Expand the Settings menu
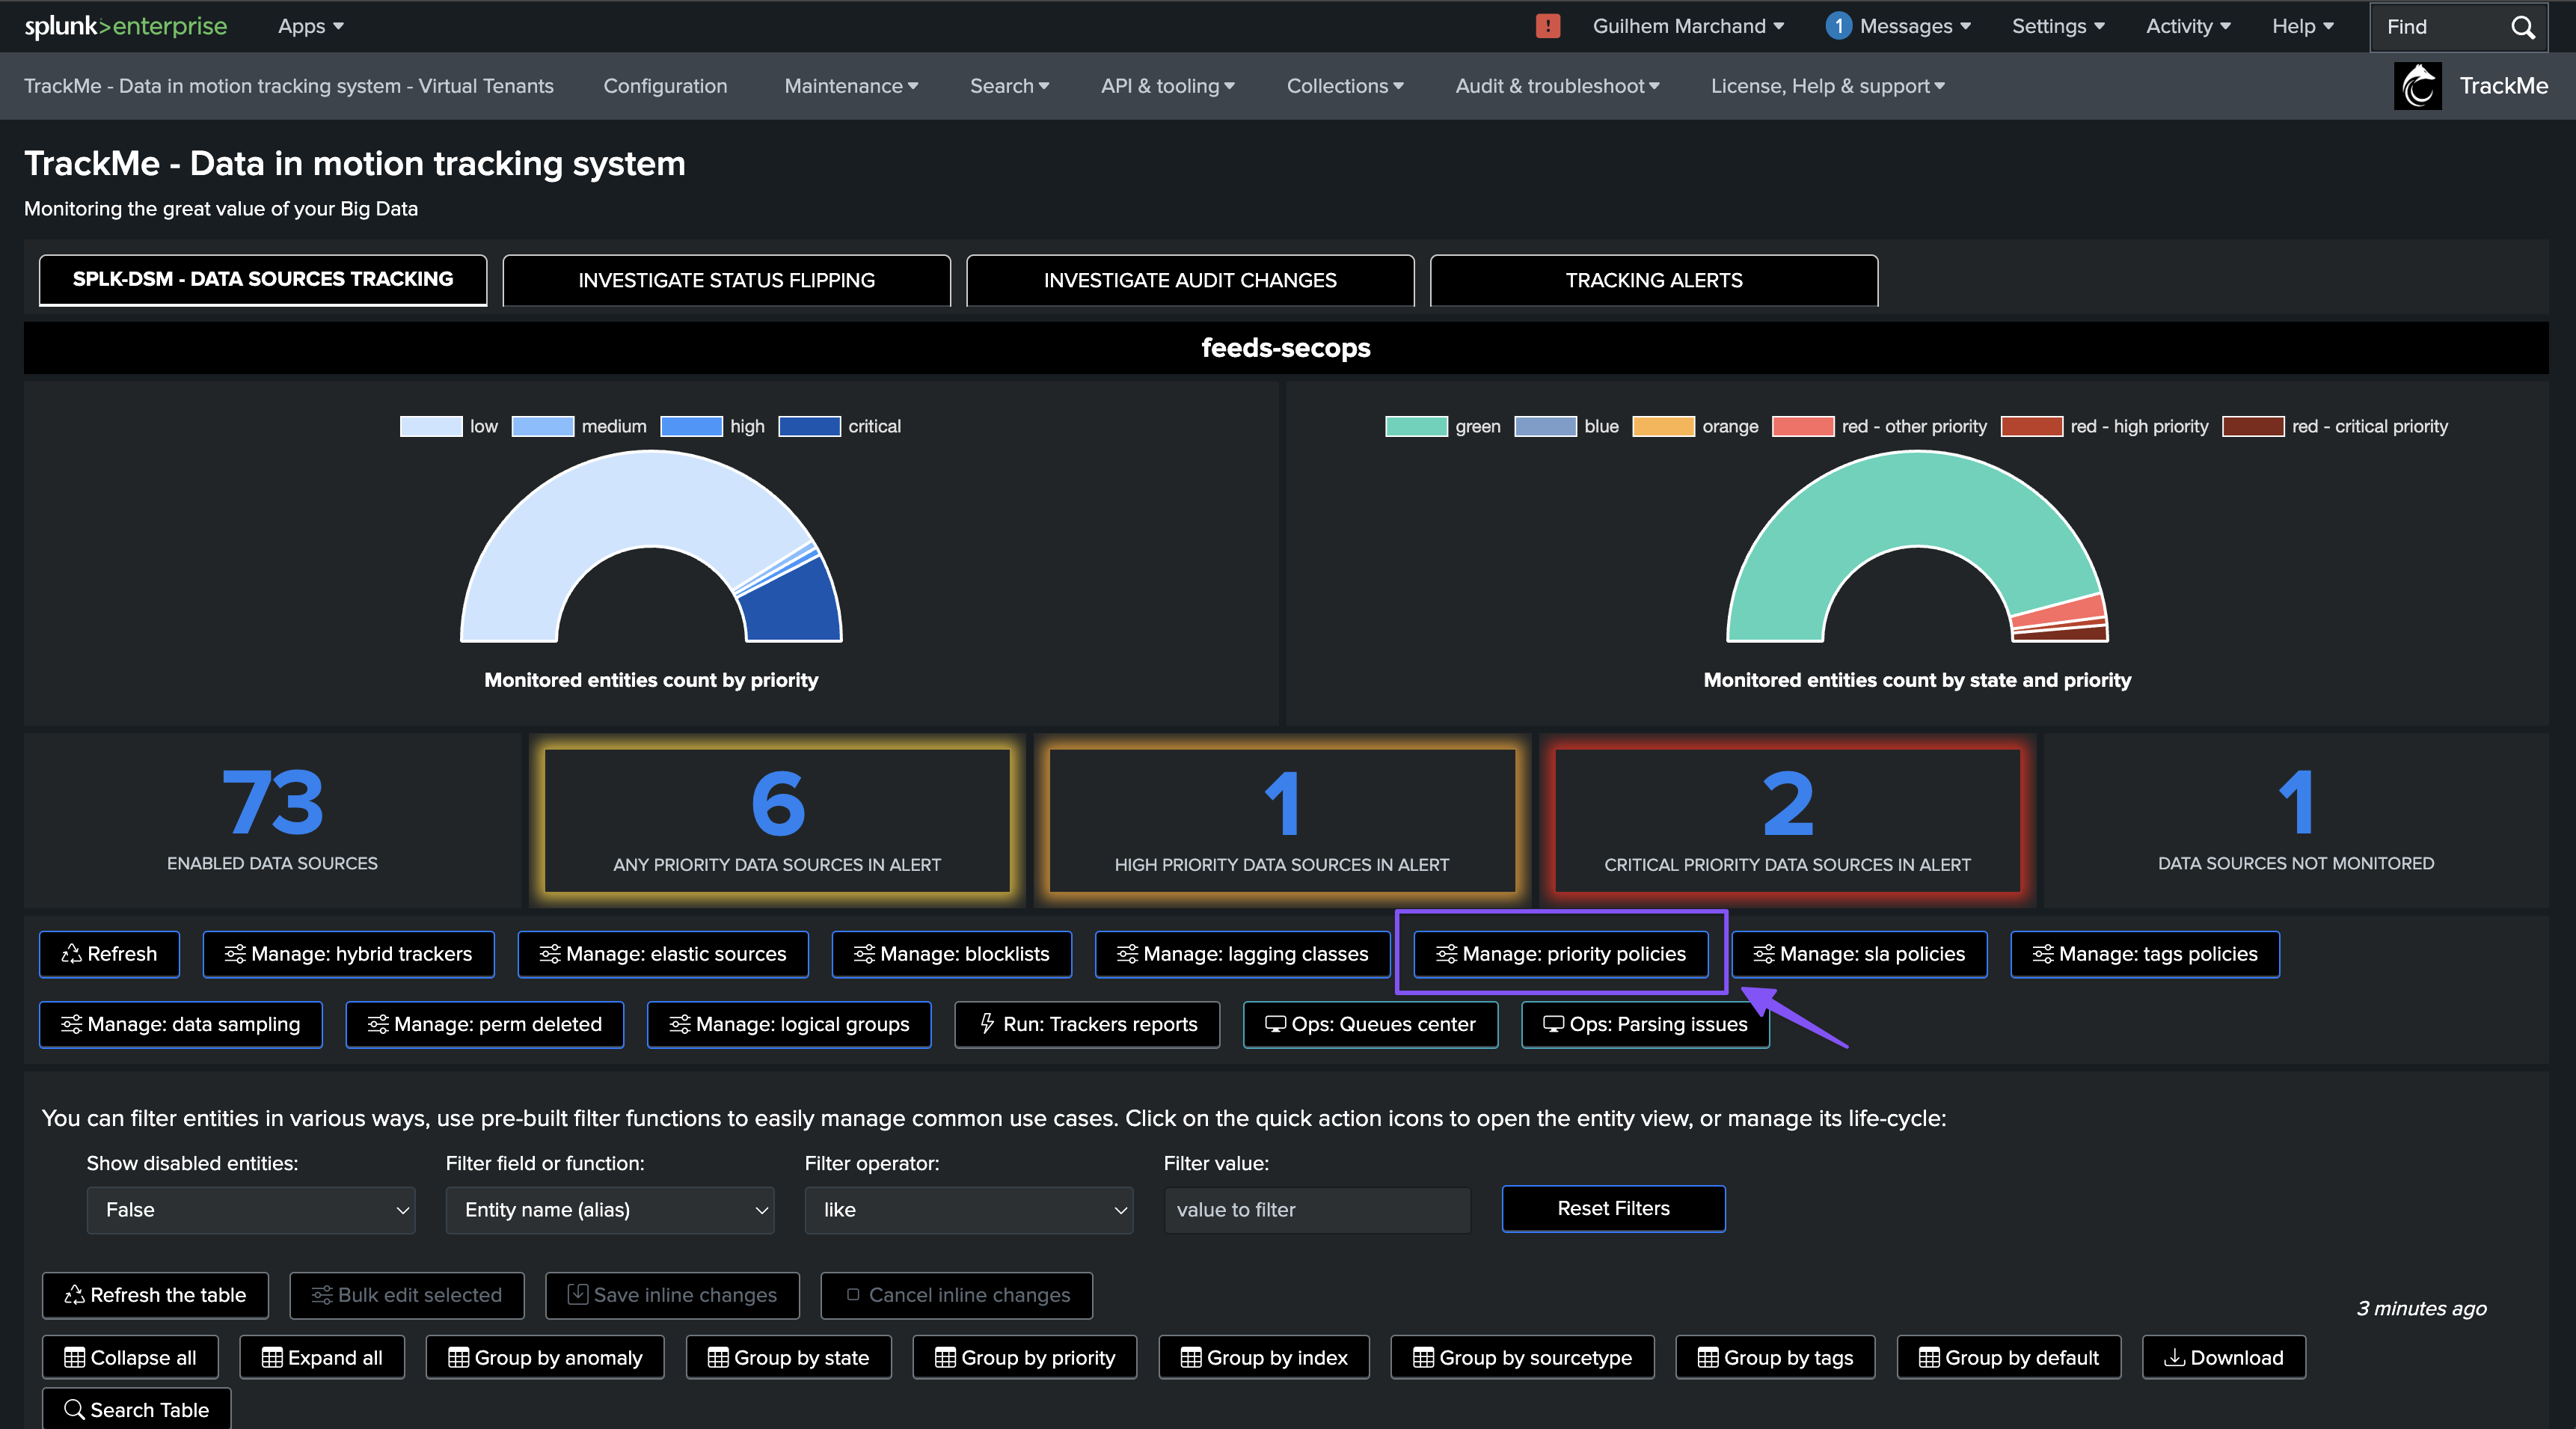Image resolution: width=2576 pixels, height=1429 pixels. pyautogui.click(x=2058, y=26)
